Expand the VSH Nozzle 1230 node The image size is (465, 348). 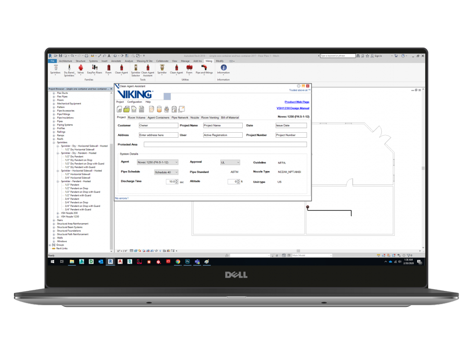(58, 217)
